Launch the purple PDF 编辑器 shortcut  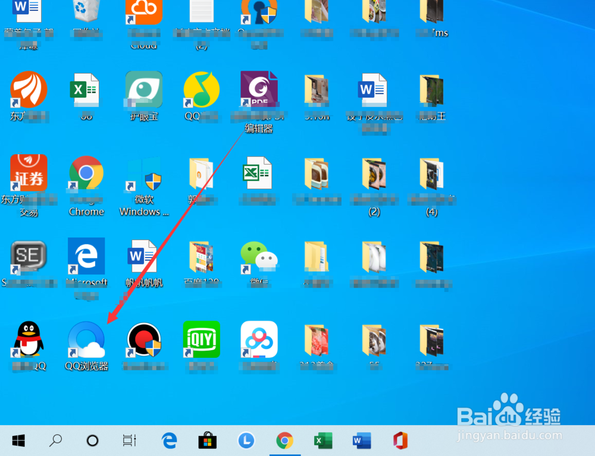tap(259, 89)
